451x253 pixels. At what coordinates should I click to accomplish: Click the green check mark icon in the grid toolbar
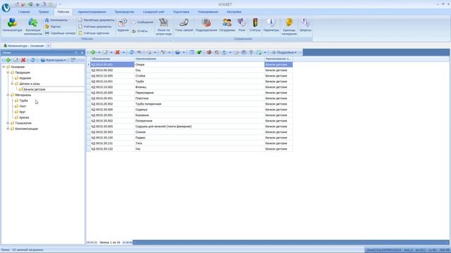199,52
